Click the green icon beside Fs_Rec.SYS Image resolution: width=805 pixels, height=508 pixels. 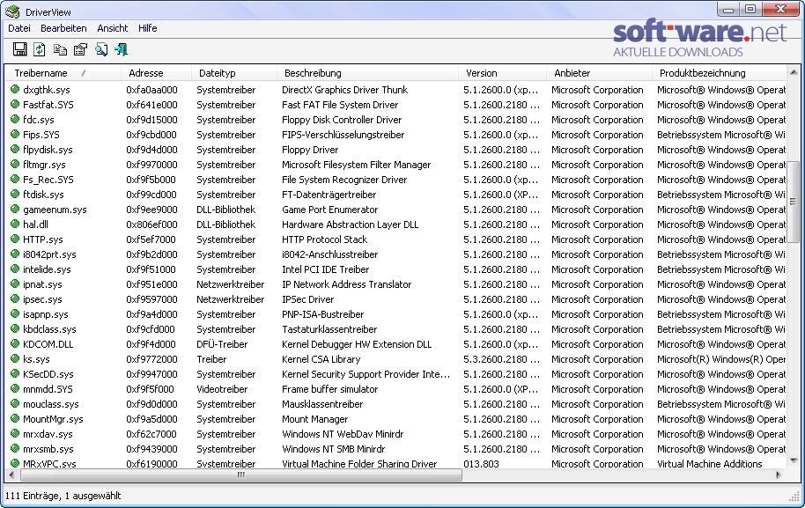tap(15, 179)
